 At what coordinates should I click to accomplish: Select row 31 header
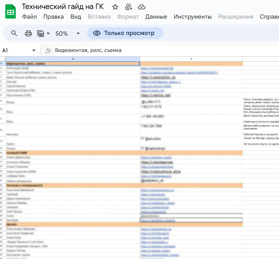pos(3,224)
